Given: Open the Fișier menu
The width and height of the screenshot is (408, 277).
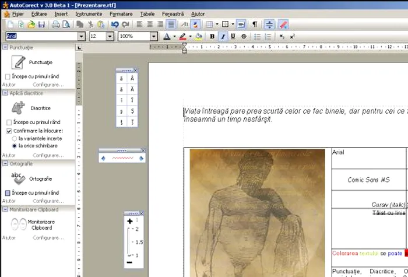Looking at the screenshot, I should 17,14.
